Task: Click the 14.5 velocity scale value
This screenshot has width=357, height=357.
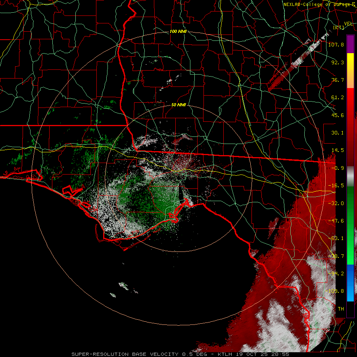Action: pyautogui.click(x=338, y=150)
